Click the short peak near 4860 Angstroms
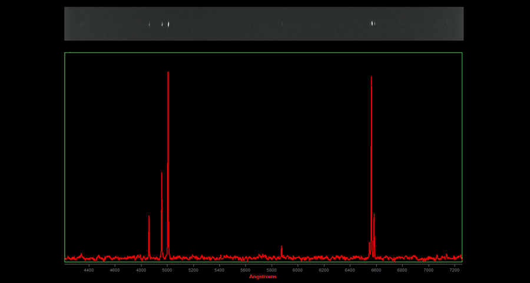Viewport: 530px width, 283px height. point(149,217)
